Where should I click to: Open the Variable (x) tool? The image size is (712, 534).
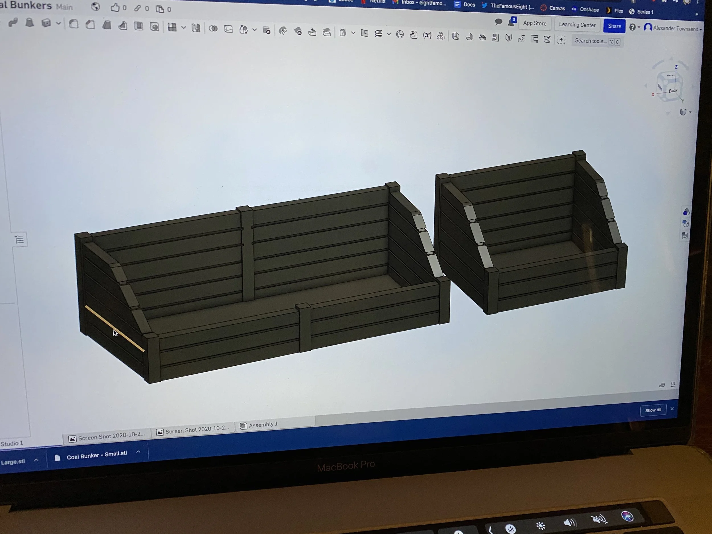point(427,35)
